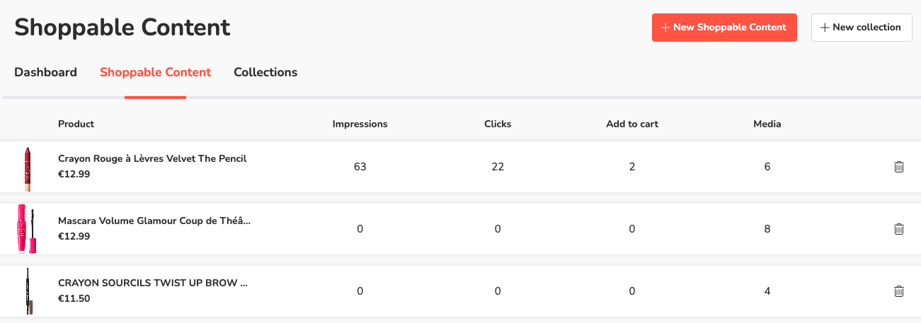
Task: Select the Shoppable Content tab
Action: pyautogui.click(x=155, y=72)
